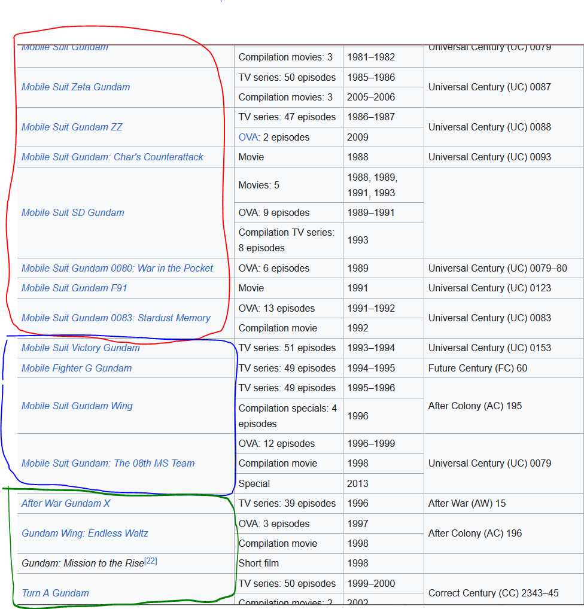Image resolution: width=584 pixels, height=609 pixels.
Task: Open the Turn A Gundam link
Action: (55, 593)
